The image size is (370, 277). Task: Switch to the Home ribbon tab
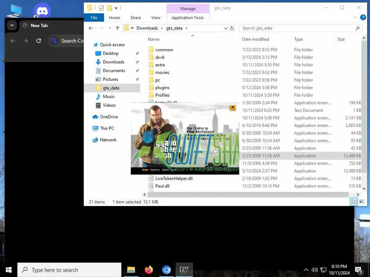click(115, 18)
